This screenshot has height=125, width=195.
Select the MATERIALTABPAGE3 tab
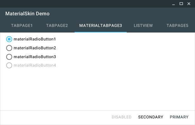point(101,26)
